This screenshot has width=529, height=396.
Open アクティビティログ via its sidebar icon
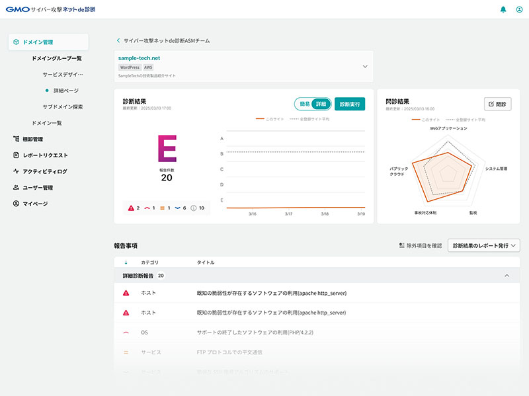pyautogui.click(x=15, y=171)
